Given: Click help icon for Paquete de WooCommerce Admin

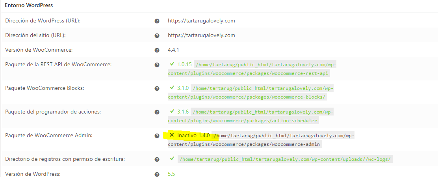Looking at the screenshot, I should coord(157,136).
